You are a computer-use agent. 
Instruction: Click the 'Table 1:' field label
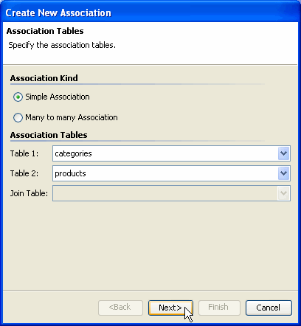(24, 153)
